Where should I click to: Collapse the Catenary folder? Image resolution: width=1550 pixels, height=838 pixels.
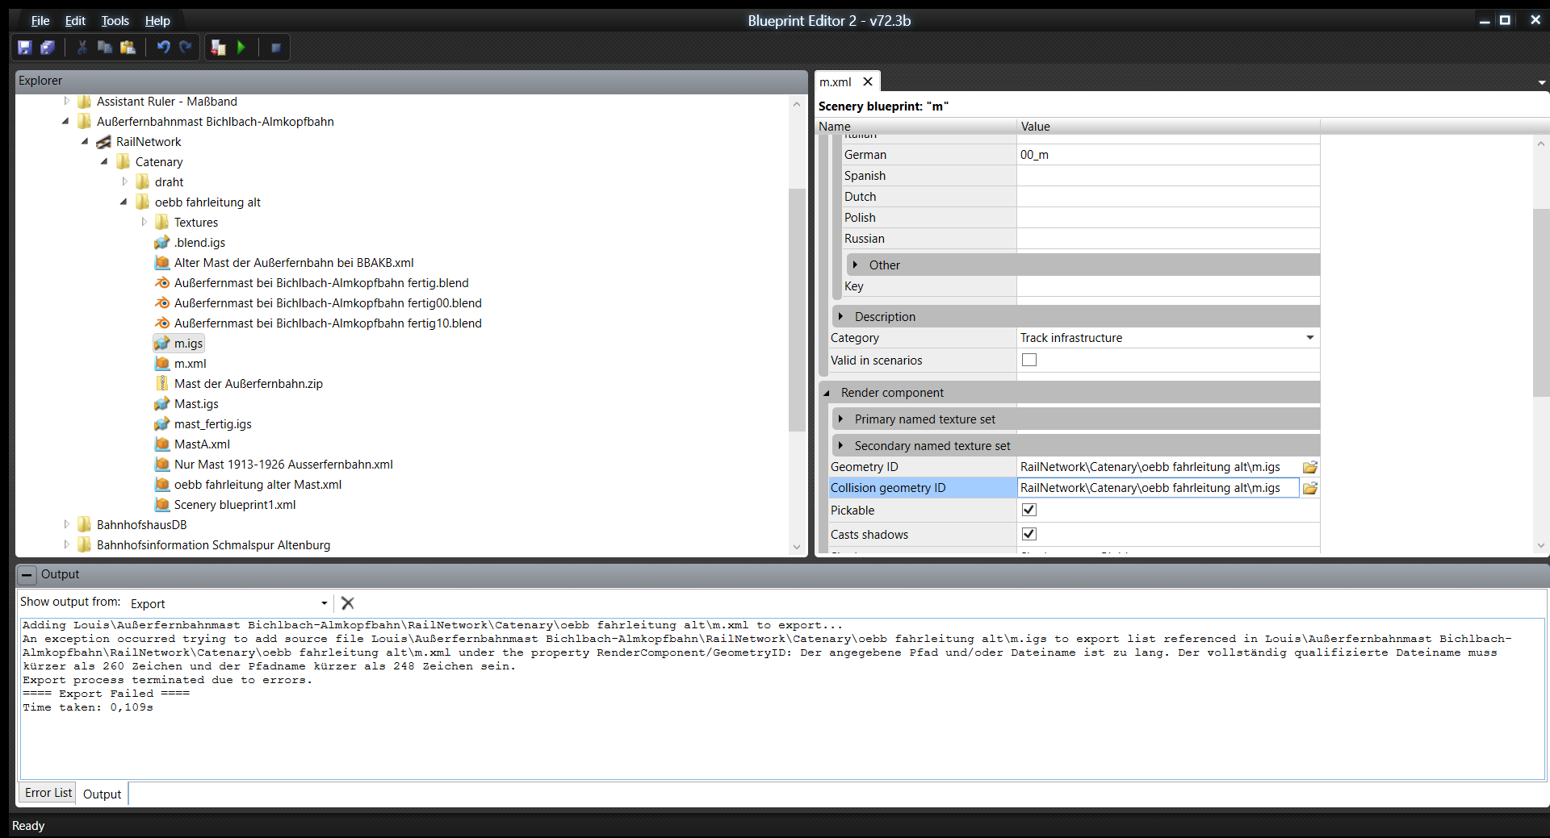point(104,162)
